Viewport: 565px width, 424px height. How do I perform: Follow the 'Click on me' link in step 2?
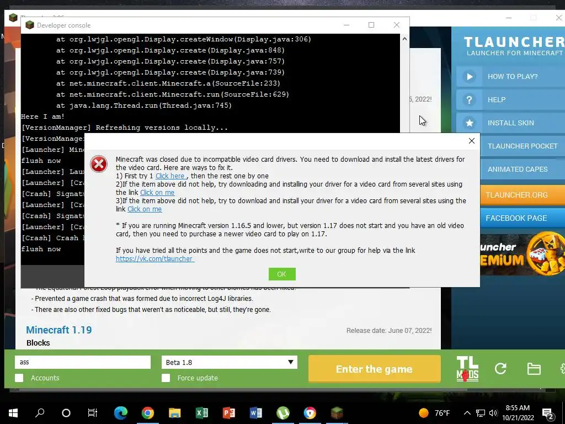[157, 193]
